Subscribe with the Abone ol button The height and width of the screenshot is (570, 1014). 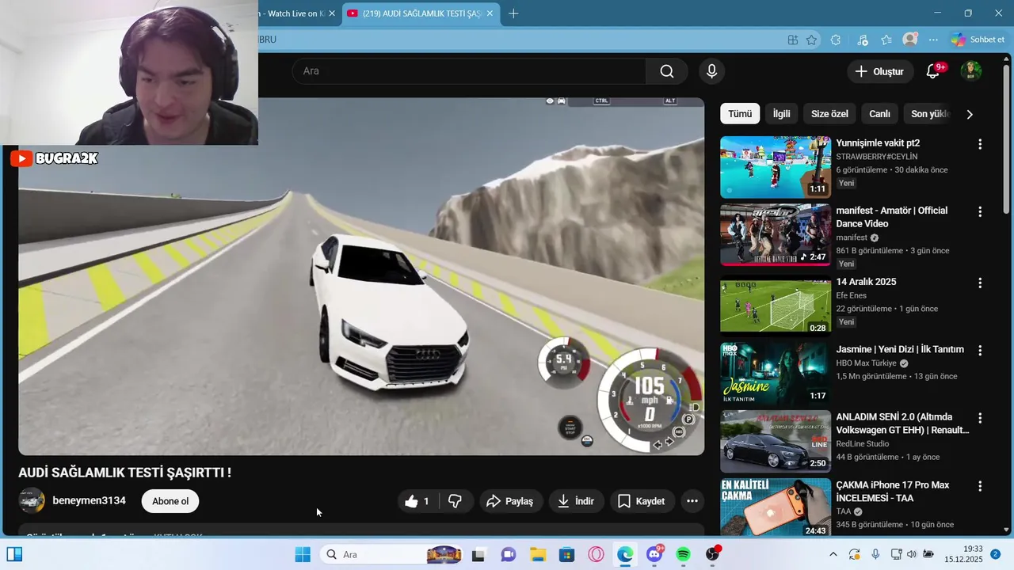click(170, 501)
